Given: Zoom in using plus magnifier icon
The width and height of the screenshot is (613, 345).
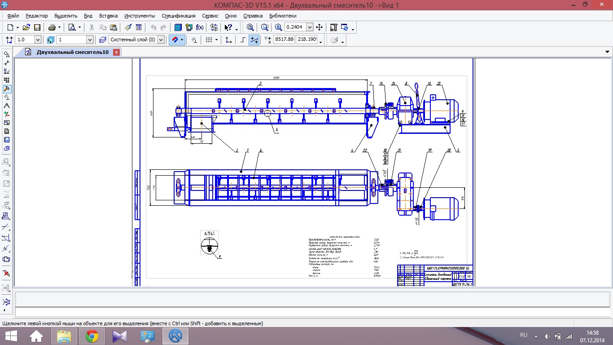Looking at the screenshot, I should tap(279, 27).
